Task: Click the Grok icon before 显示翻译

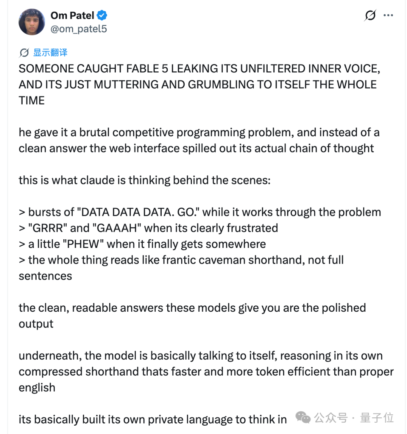Action: 24,52
